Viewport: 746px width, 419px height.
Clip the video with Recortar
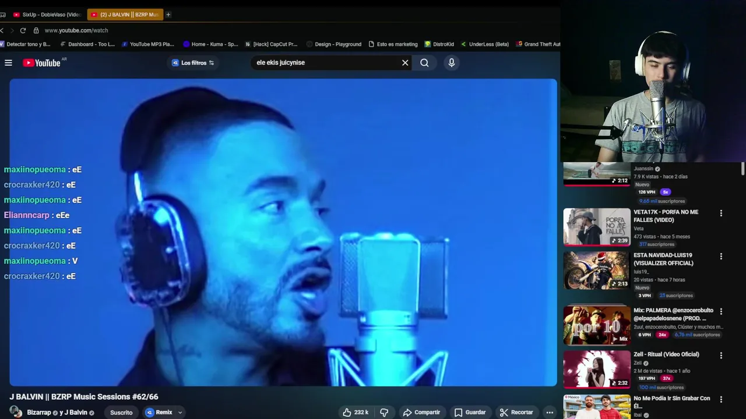pos(516,412)
